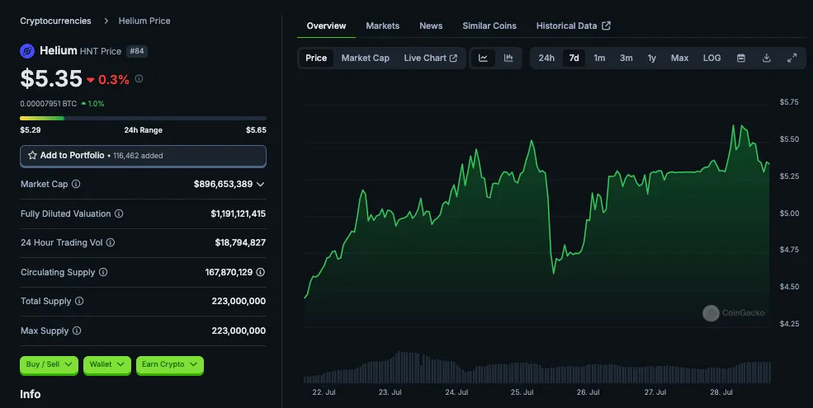
Task: Click 25. Jul date axis label
Action: tap(522, 392)
